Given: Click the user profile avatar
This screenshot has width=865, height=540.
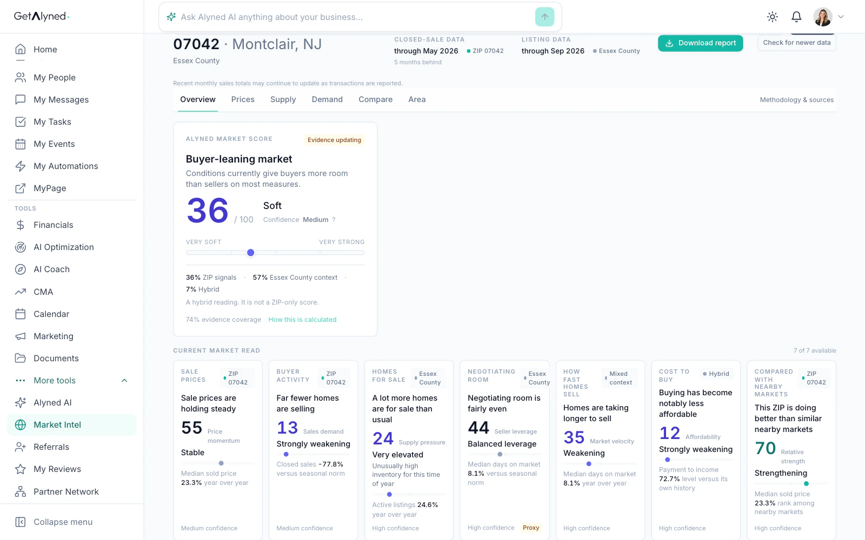Looking at the screenshot, I should [x=823, y=17].
